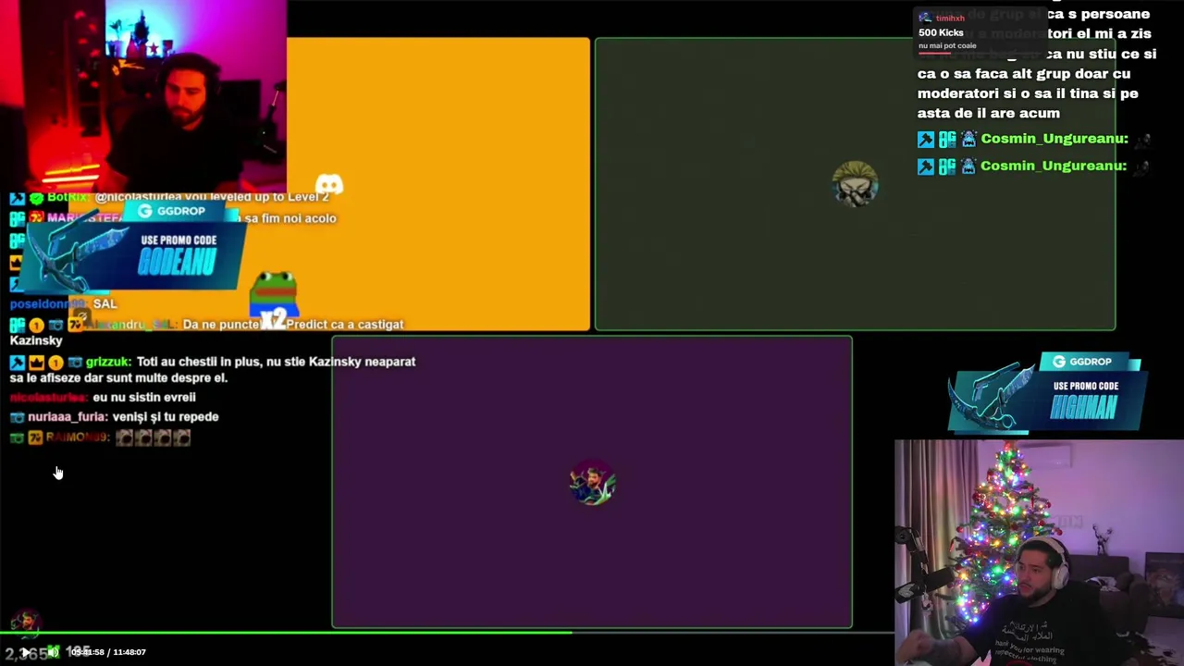The height and width of the screenshot is (666, 1184).
Task: Click the Discord logo on the yellow tile
Action: pos(329,184)
